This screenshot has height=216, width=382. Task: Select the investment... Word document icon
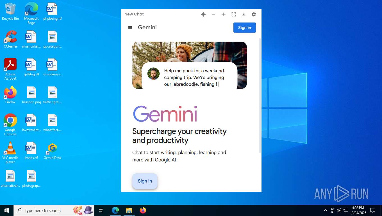pyautogui.click(x=31, y=123)
